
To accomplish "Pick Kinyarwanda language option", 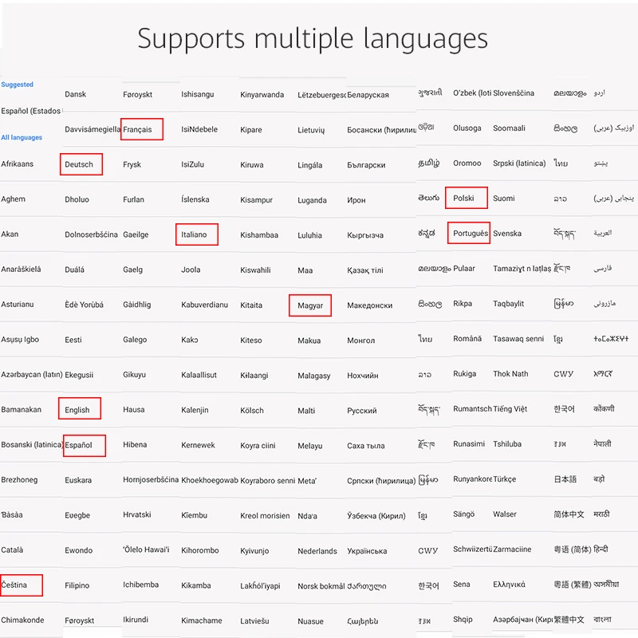I will (262, 95).
